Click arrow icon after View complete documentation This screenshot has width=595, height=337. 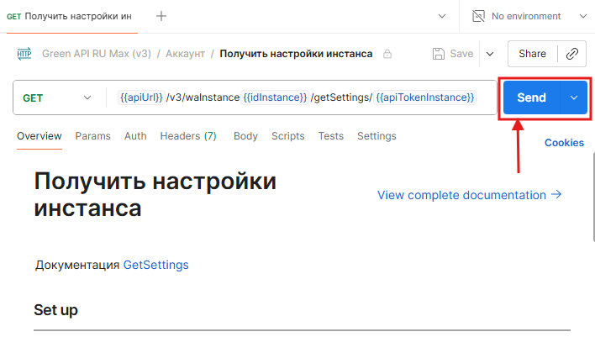(x=556, y=195)
